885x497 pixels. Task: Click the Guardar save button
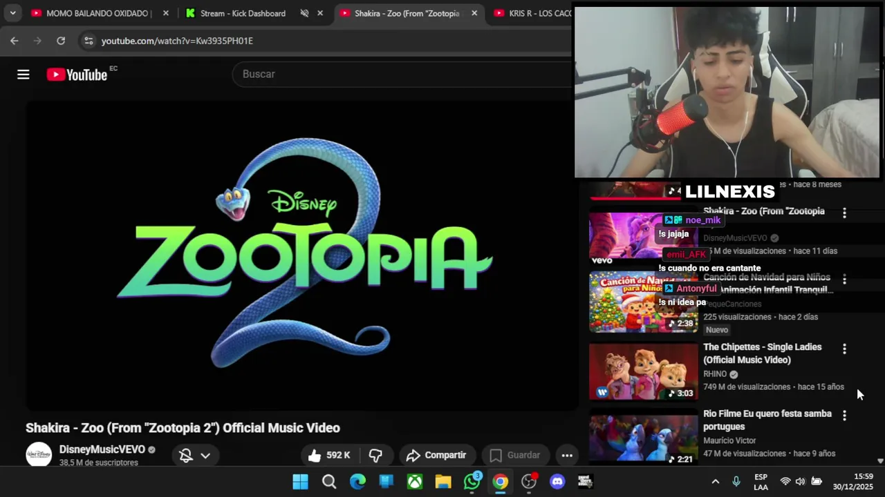coord(515,455)
